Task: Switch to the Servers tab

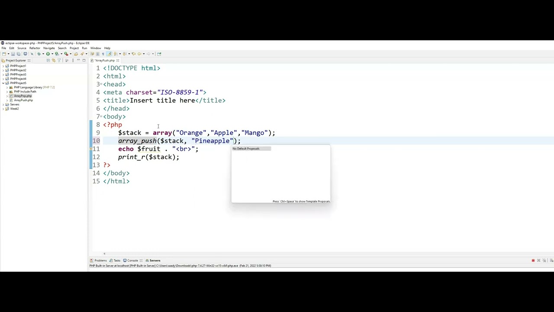Action: coord(153,260)
